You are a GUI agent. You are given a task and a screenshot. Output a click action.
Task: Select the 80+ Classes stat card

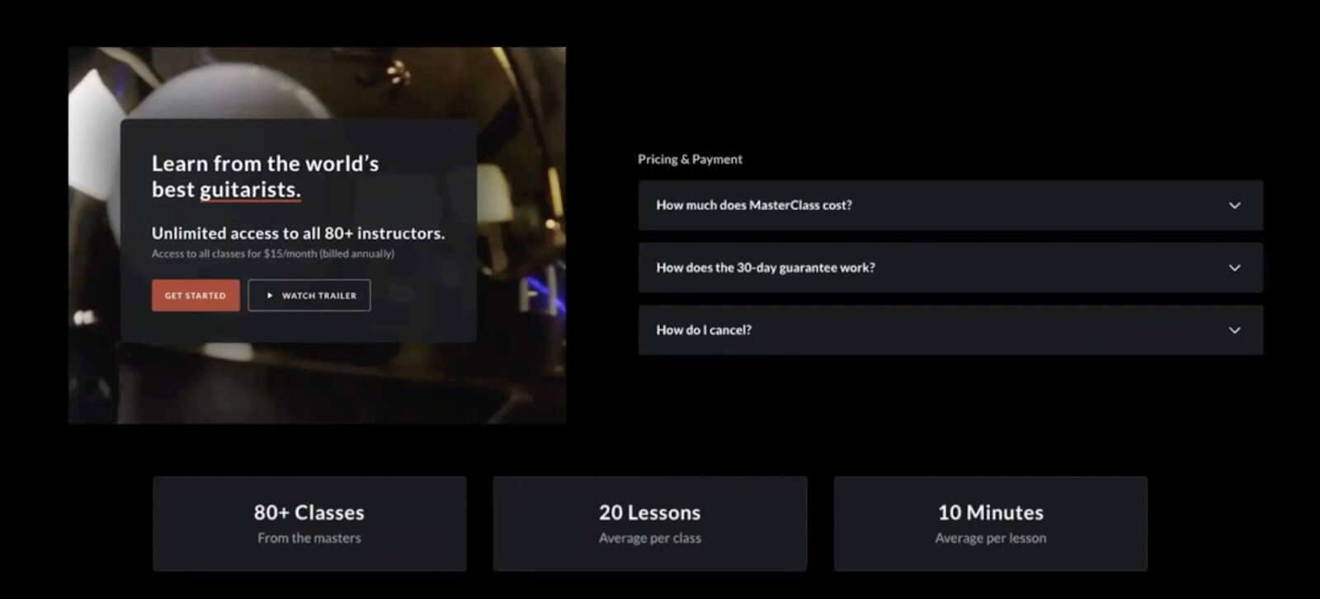pyautogui.click(x=309, y=523)
